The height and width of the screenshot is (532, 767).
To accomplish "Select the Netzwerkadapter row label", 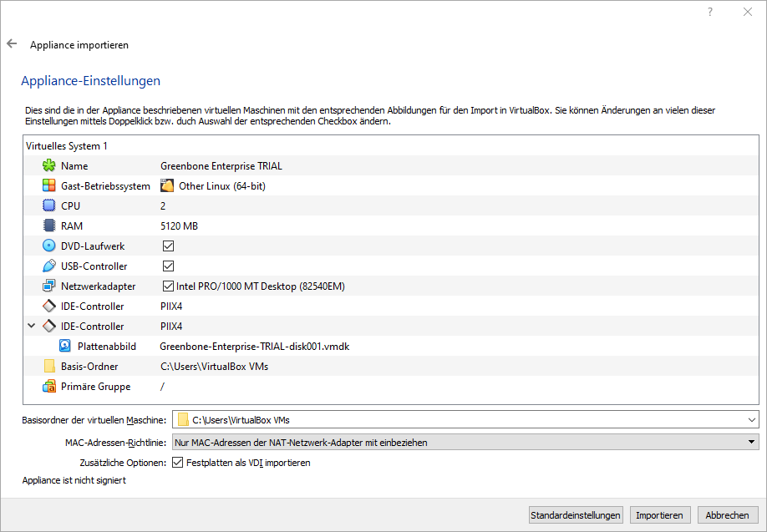I will 99,286.
